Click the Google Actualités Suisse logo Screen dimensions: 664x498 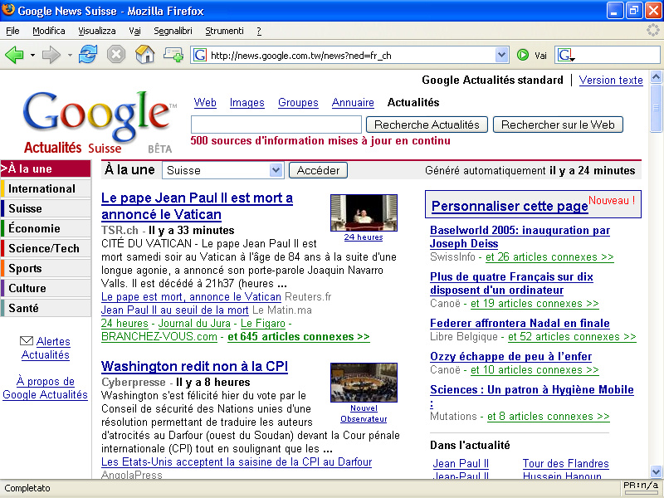[x=99, y=123]
